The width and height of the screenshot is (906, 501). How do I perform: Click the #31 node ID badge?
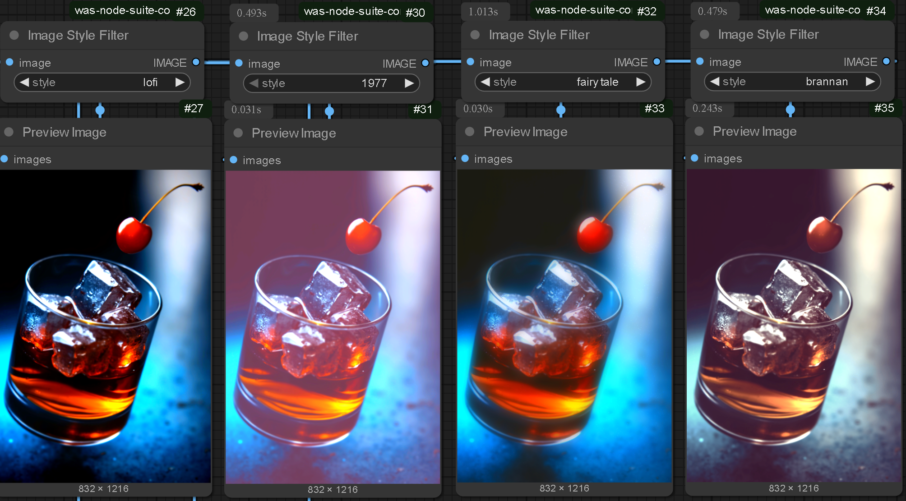pos(423,110)
